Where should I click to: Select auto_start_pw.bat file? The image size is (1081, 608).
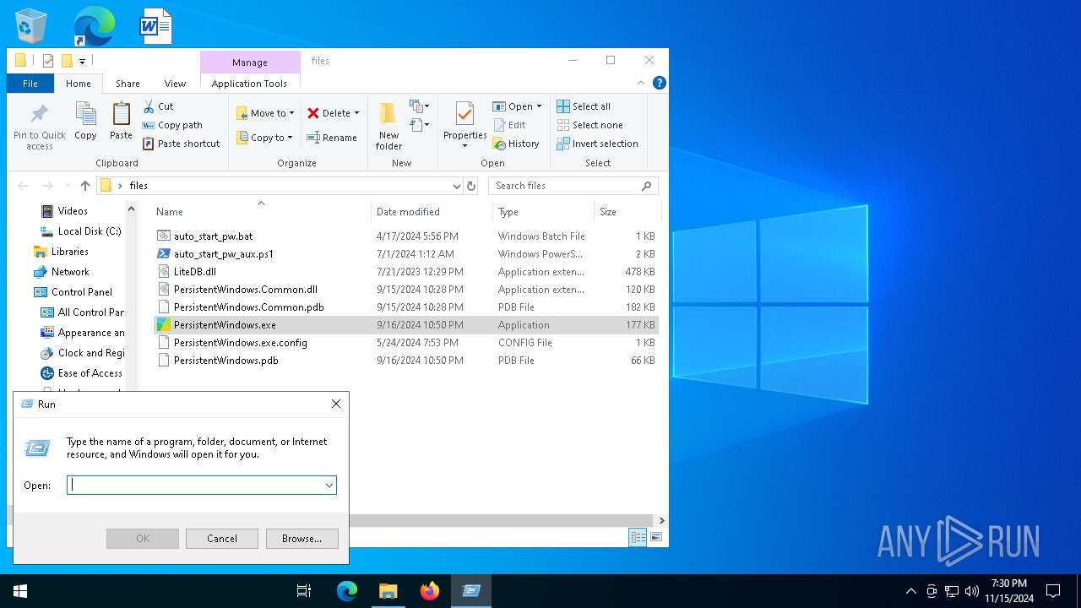405,236
